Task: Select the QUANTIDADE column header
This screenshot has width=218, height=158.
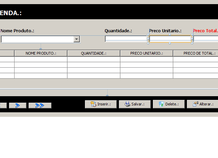Action: pyautogui.click(x=94, y=53)
